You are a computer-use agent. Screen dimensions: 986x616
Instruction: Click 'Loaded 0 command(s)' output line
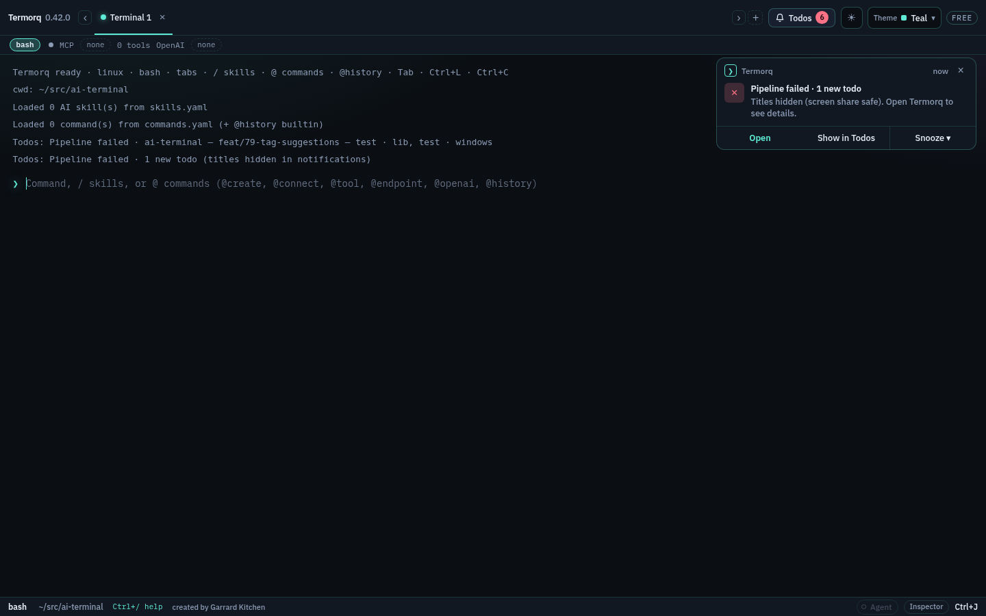point(168,125)
